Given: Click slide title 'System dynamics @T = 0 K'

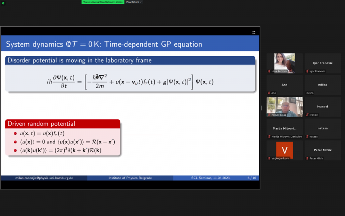Looking at the screenshot, I should click(x=53, y=44).
